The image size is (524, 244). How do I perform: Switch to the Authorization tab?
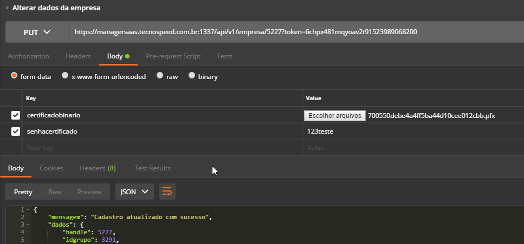[29, 56]
